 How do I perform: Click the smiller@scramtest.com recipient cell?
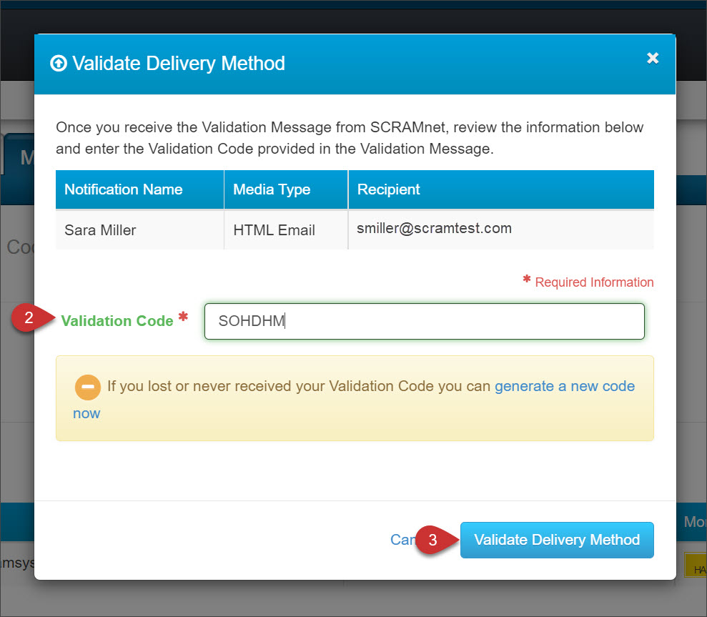pyautogui.click(x=434, y=229)
